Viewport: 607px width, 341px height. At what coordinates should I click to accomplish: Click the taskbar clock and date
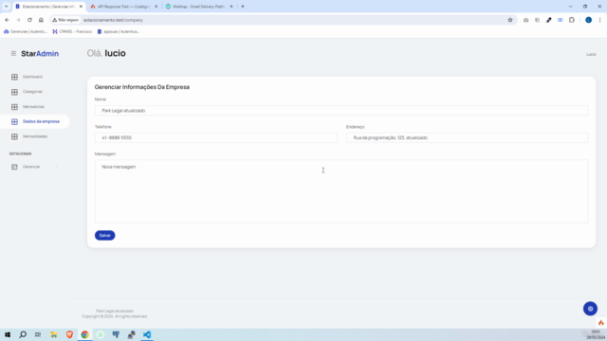coord(596,334)
